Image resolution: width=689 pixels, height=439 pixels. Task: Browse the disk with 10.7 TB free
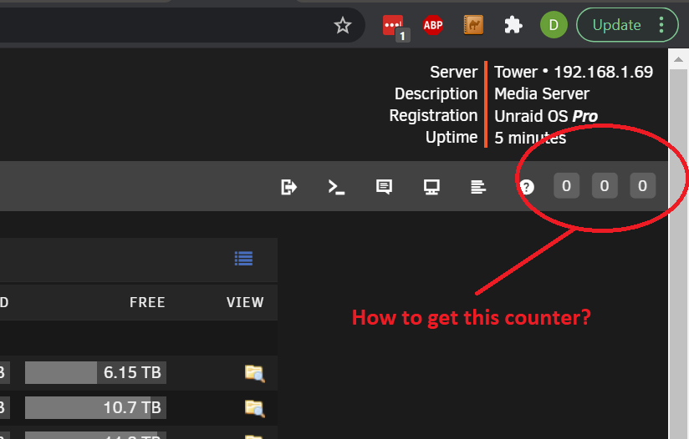254,408
